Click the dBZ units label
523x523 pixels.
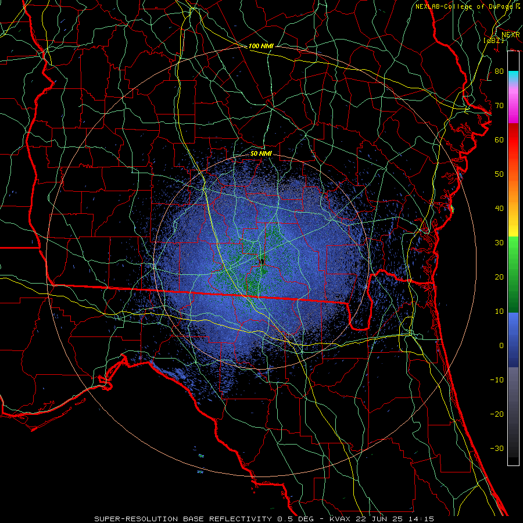pos(493,40)
